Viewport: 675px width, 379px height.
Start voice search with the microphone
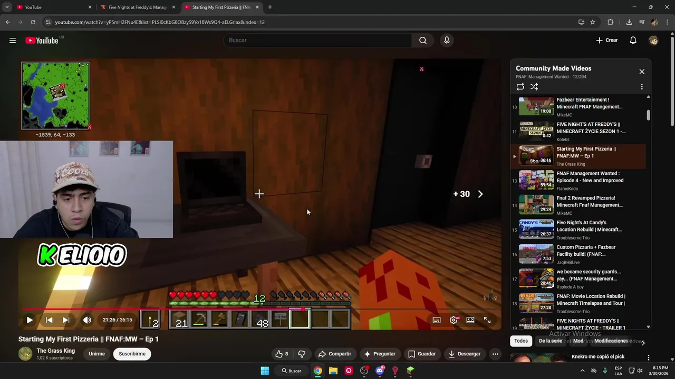tap(447, 40)
